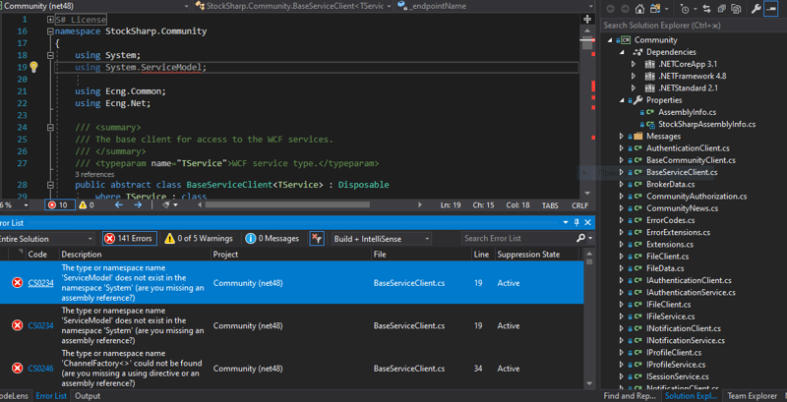This screenshot has height=402, width=787.
Task: Click the Collapse All icon in Solution Explorer
Action: [x=721, y=9]
